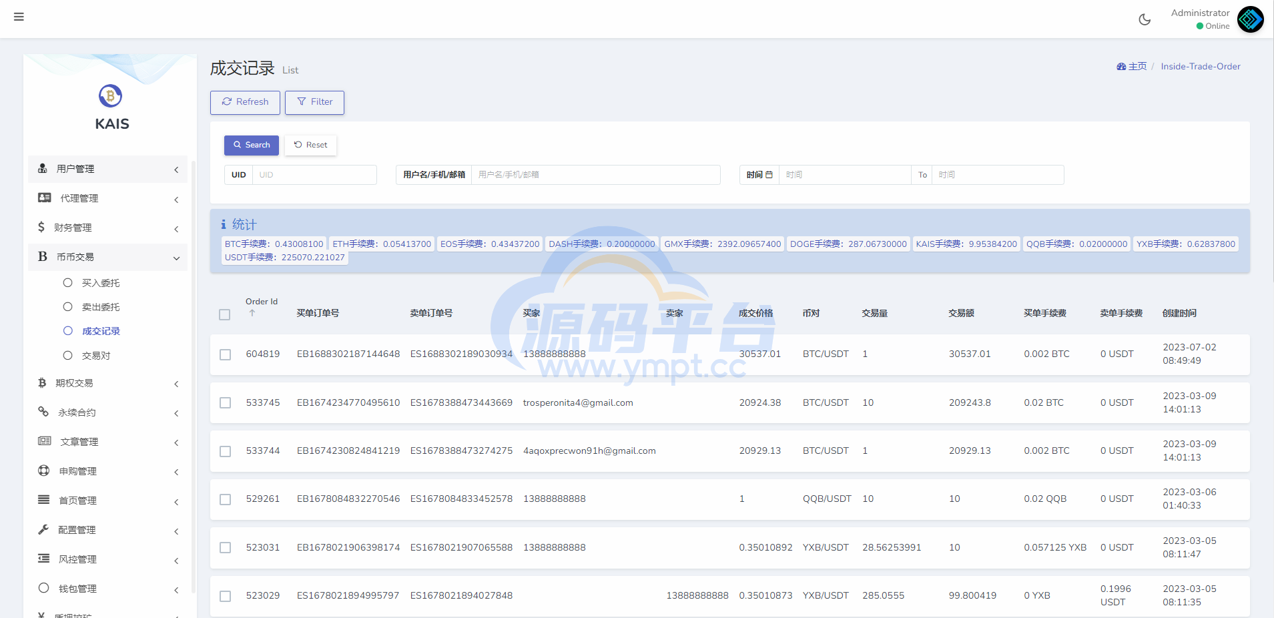The height and width of the screenshot is (618, 1274).
Task: Check the box for order 523029
Action: click(x=226, y=596)
